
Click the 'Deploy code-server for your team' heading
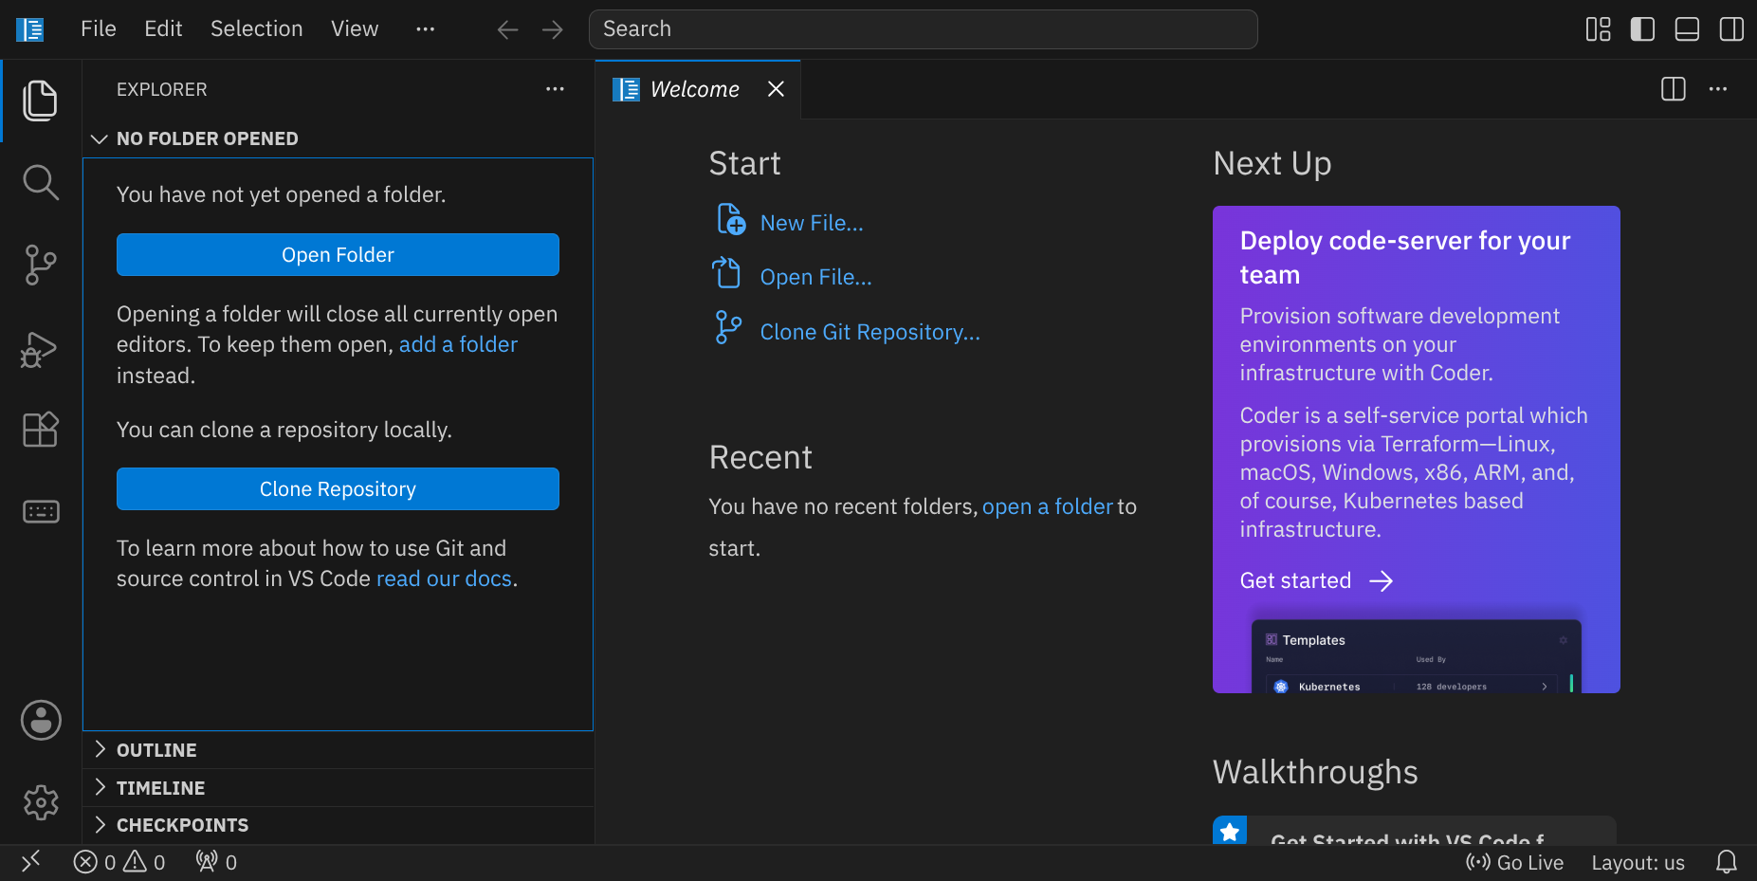point(1404,258)
